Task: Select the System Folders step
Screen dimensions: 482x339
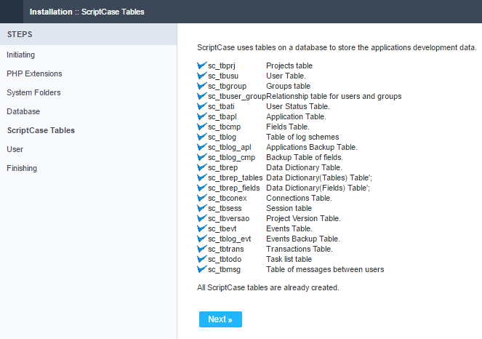Action: click(33, 92)
